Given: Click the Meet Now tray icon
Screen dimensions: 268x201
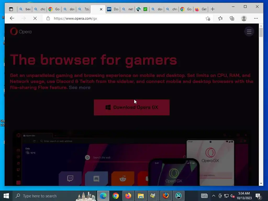Looking at the screenshot, I should click(x=220, y=196).
